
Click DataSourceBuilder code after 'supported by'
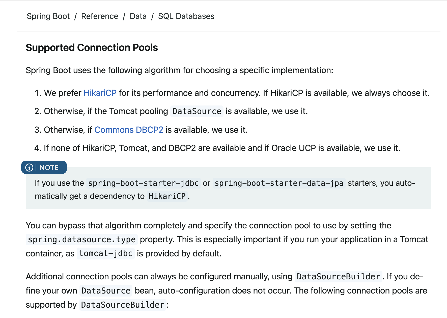(123, 305)
